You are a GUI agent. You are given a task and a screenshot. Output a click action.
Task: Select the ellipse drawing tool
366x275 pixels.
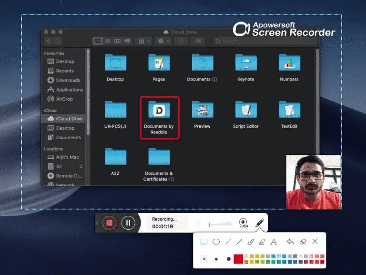pyautogui.click(x=216, y=242)
